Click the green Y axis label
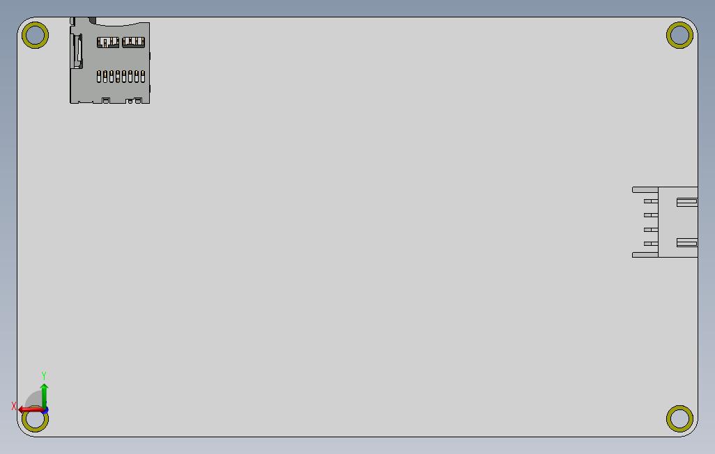The width and height of the screenshot is (715, 454). [x=44, y=375]
